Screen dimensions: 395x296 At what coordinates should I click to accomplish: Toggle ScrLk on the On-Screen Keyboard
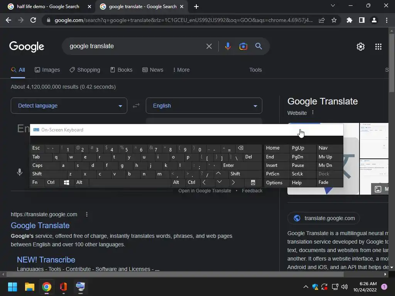click(303, 174)
